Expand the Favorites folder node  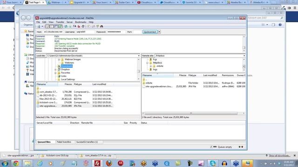click(55, 73)
